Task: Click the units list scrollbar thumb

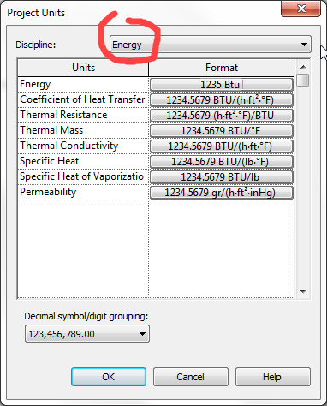Action: coord(303,80)
